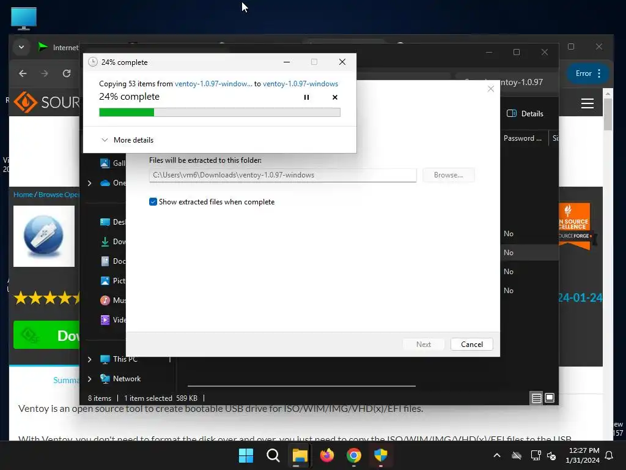Image resolution: width=626 pixels, height=470 pixels.
Task: Open the Pictures icon in sidebar
Action: point(105,280)
